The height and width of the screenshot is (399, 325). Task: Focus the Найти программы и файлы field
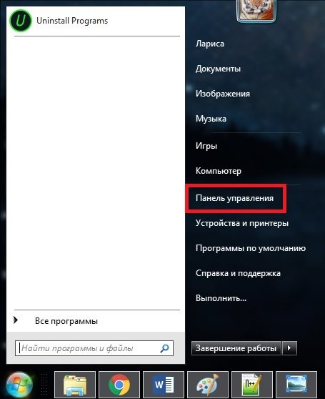(94, 348)
